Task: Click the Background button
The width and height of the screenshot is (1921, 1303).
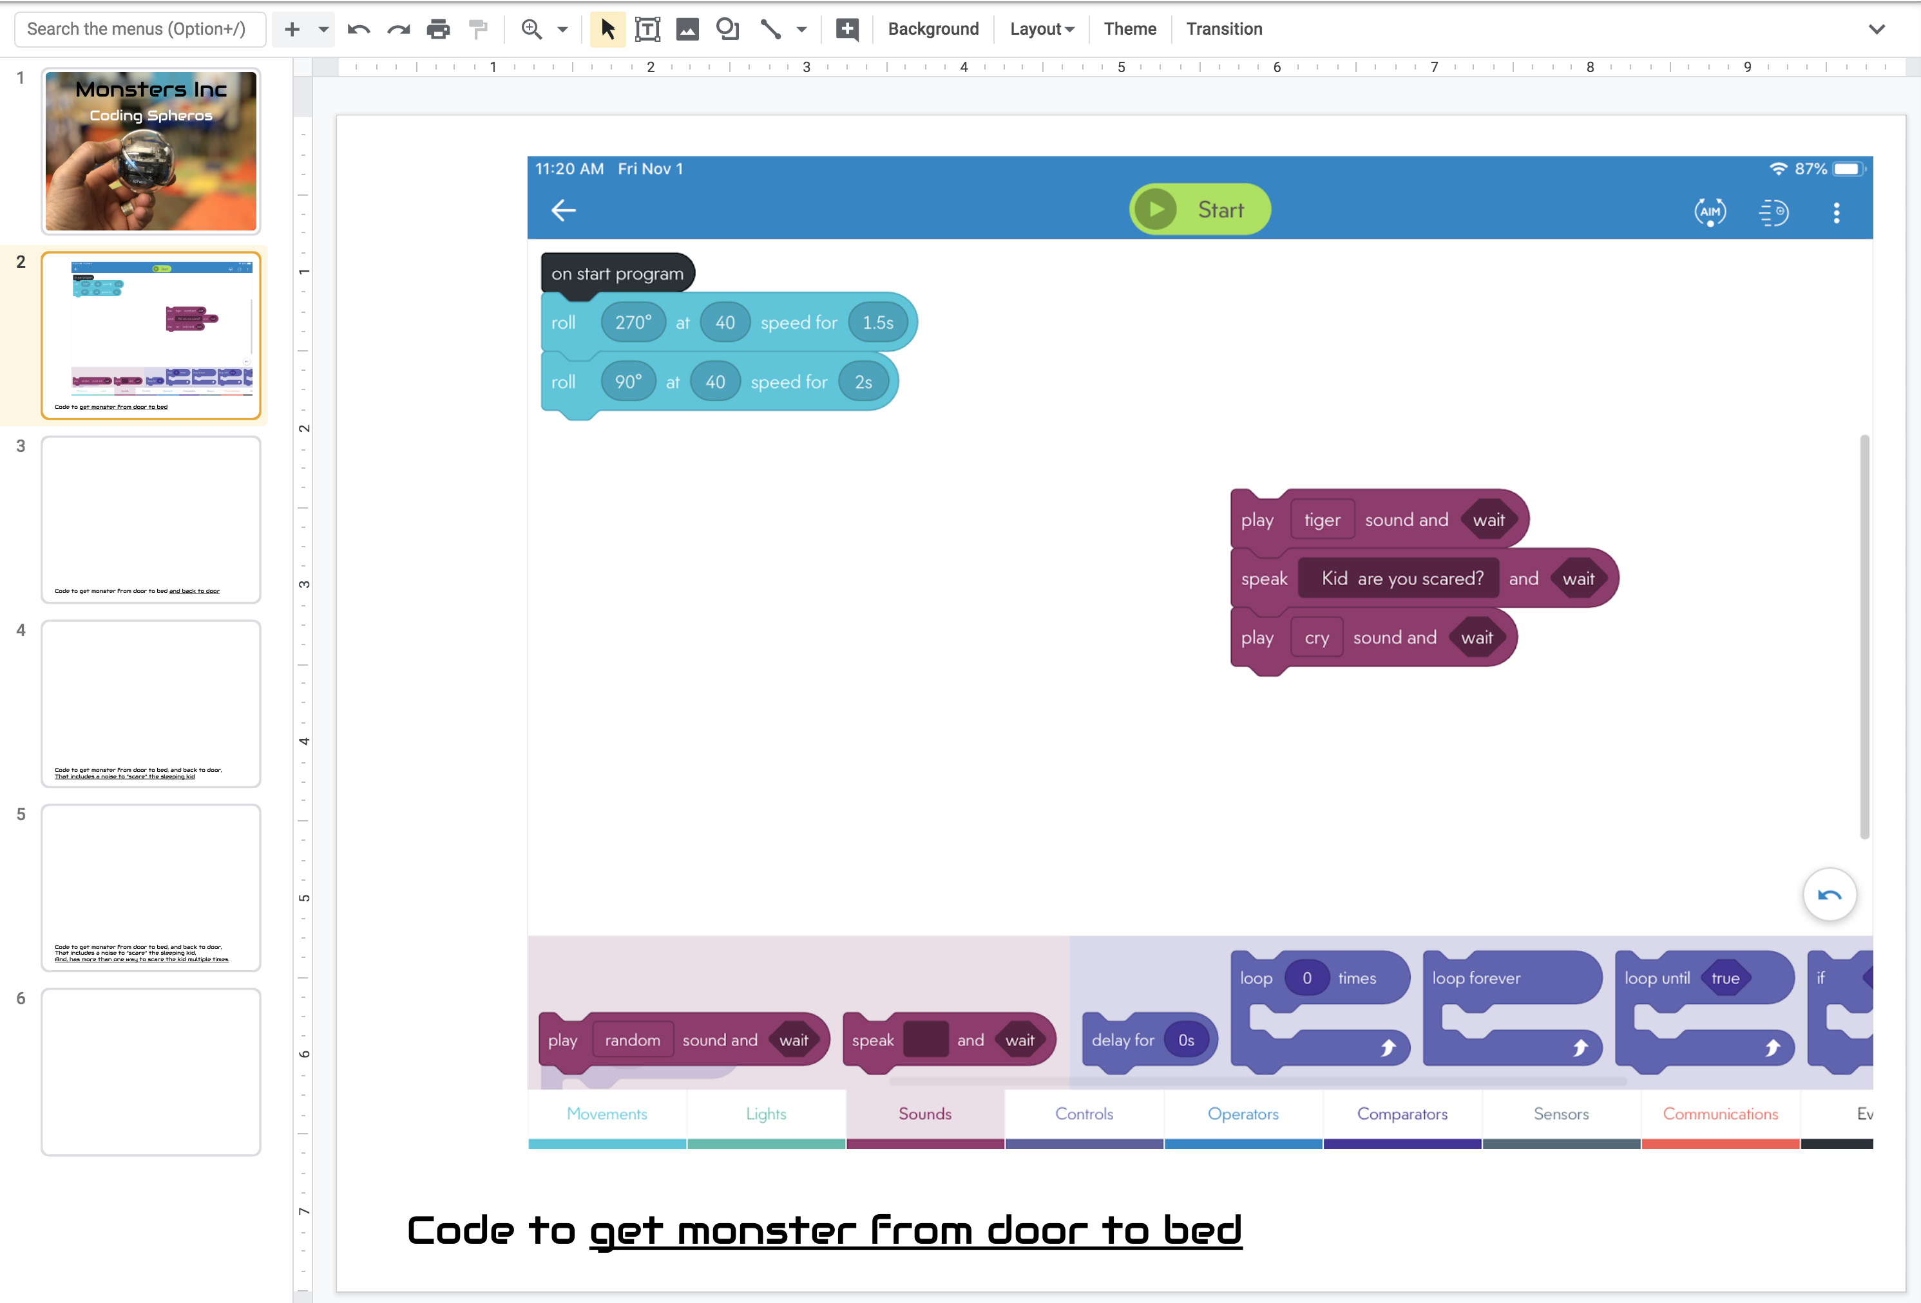Action: (x=932, y=30)
